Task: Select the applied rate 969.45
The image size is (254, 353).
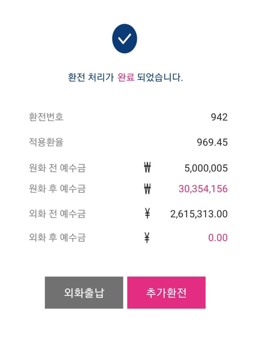Action: 212,142
